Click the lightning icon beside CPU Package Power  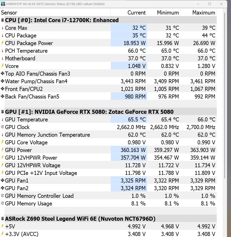[2, 43]
